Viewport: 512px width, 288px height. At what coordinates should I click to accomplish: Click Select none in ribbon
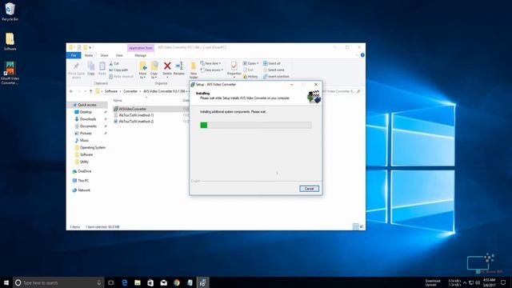pos(274,70)
